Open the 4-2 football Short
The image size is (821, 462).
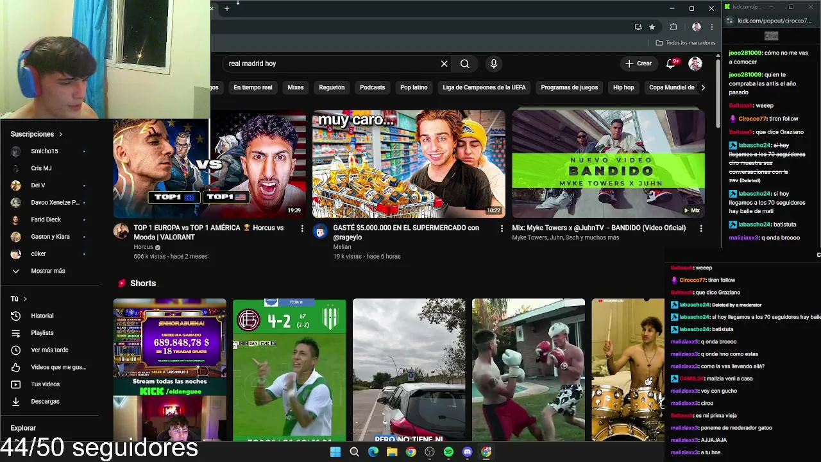pos(289,370)
